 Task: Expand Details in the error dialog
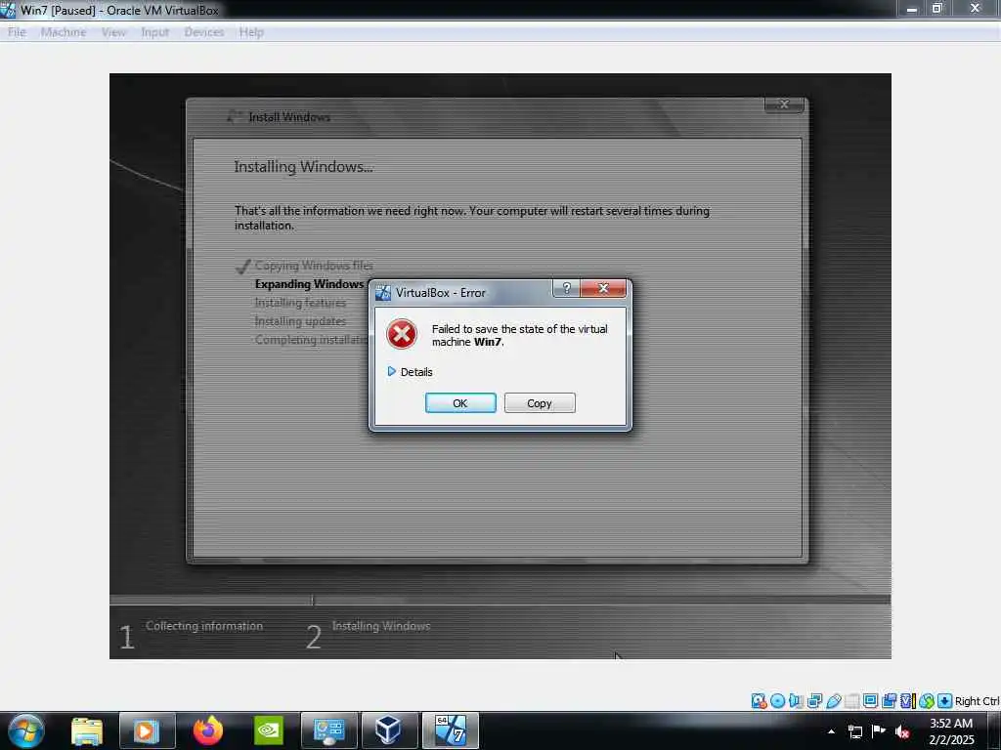pyautogui.click(x=410, y=372)
